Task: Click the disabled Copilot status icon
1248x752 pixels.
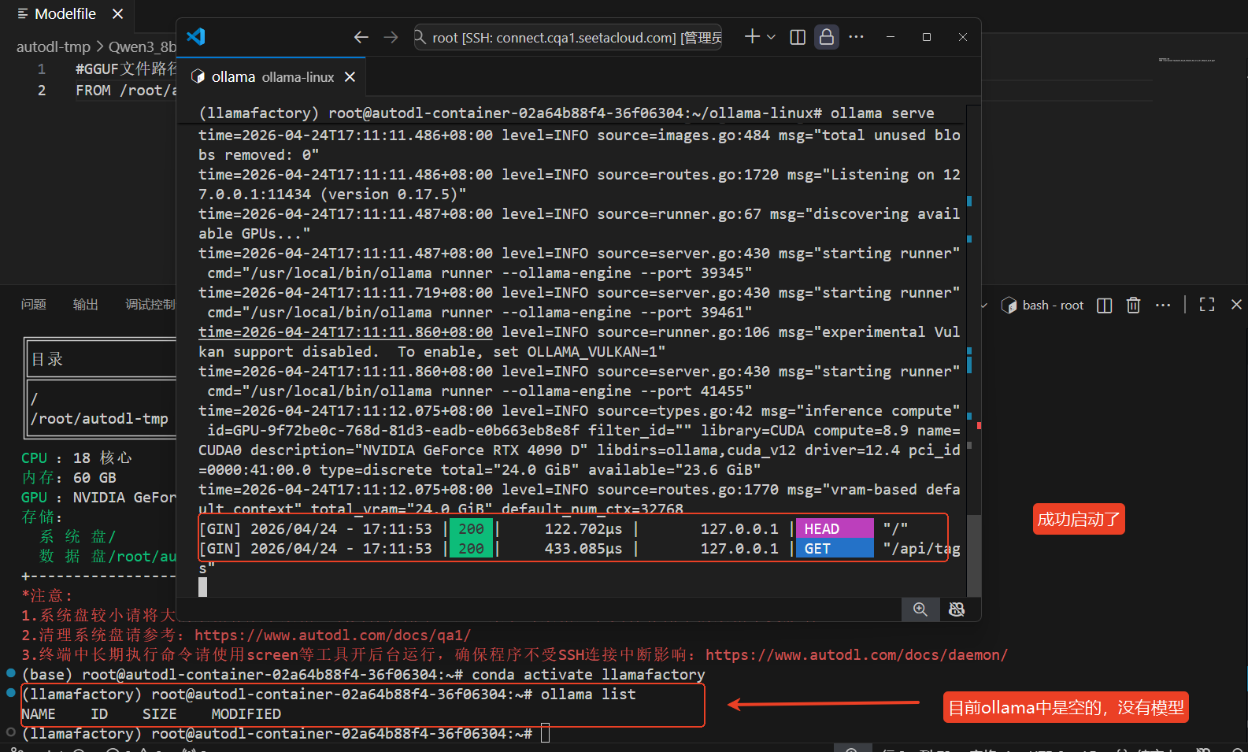Action: (957, 609)
